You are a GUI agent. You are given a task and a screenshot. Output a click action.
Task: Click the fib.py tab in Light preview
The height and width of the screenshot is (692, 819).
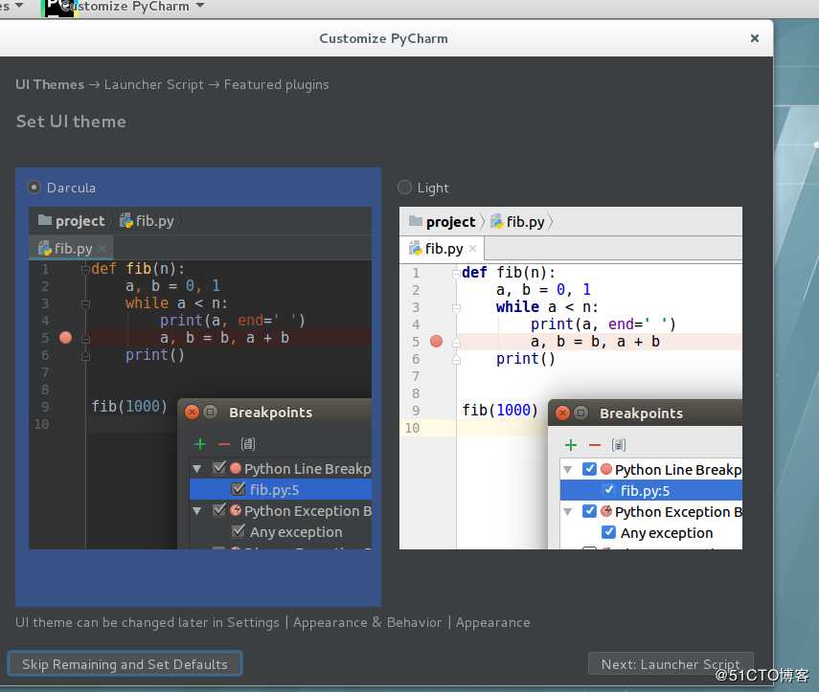tap(443, 249)
